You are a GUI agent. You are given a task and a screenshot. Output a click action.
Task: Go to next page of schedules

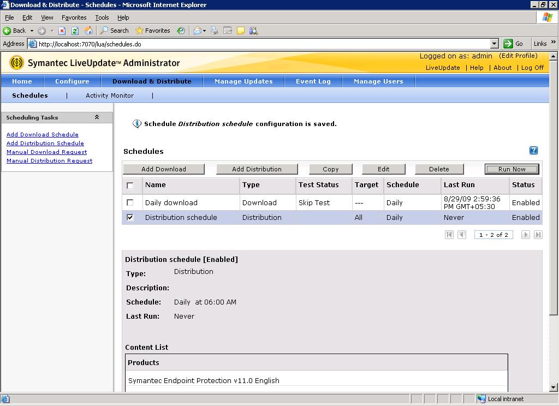coord(525,235)
